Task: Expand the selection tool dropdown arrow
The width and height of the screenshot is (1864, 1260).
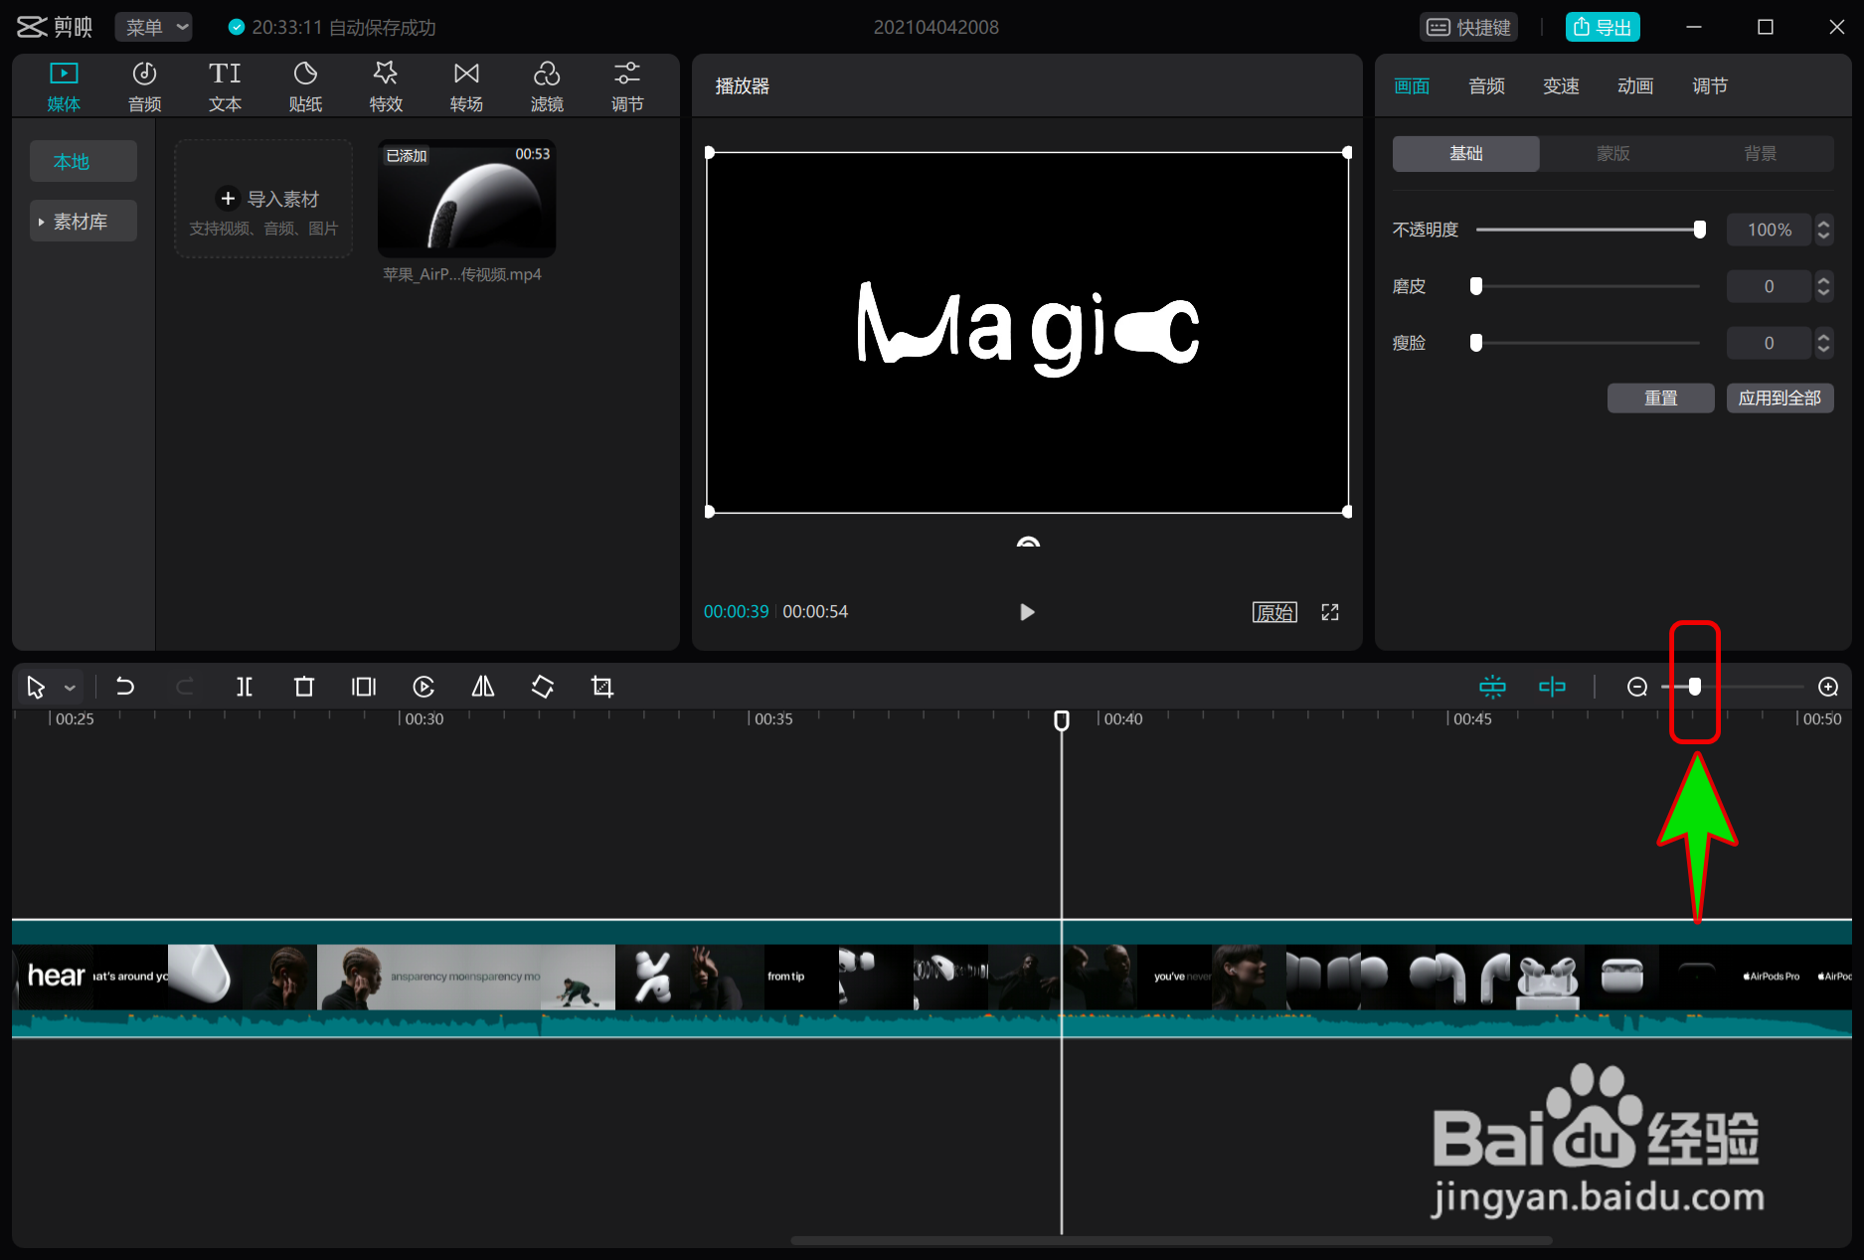Action: coord(70,688)
